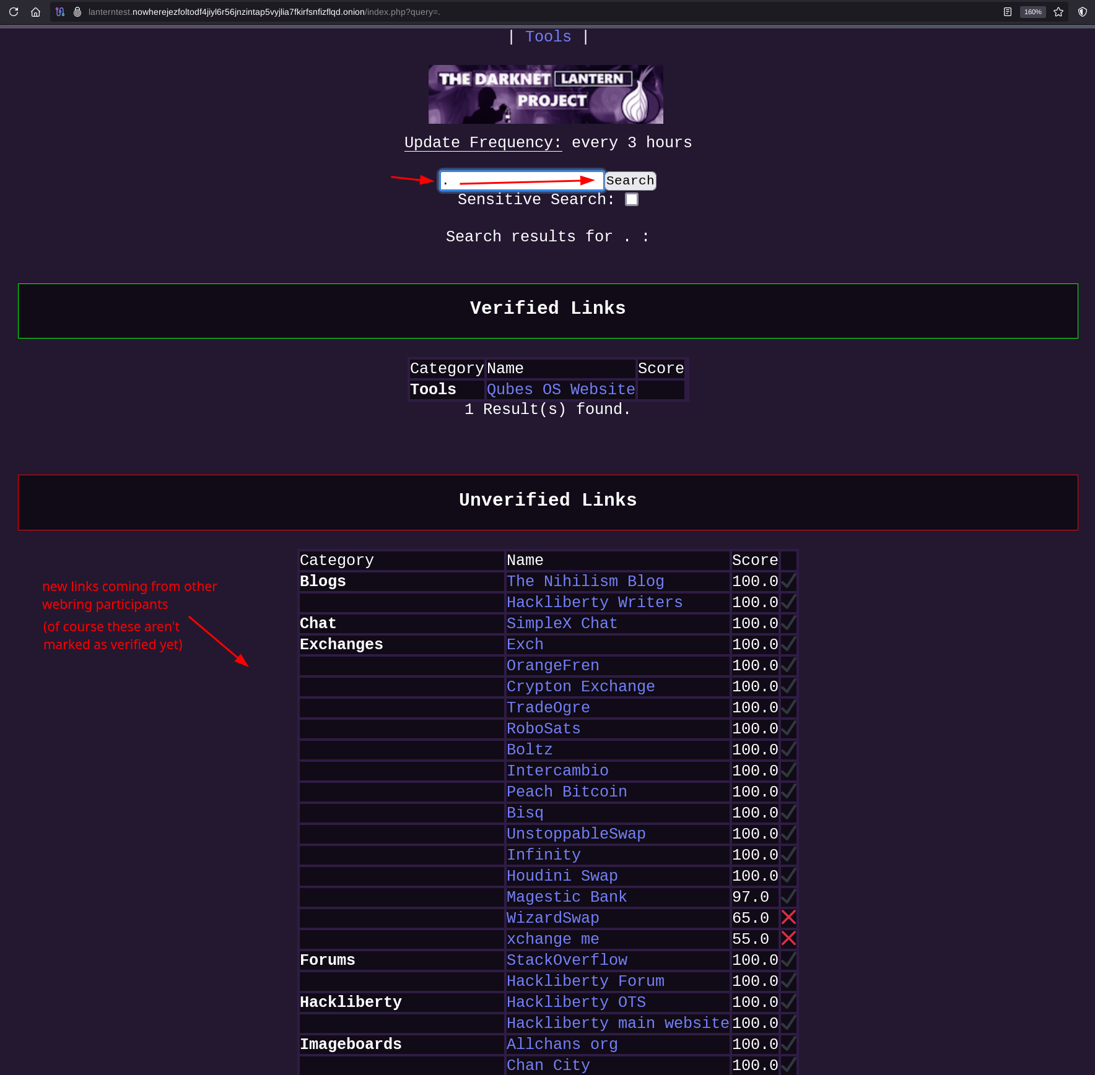Screen dimensions: 1095x1075
Task: Open the RoboSats link
Action: click(x=543, y=728)
